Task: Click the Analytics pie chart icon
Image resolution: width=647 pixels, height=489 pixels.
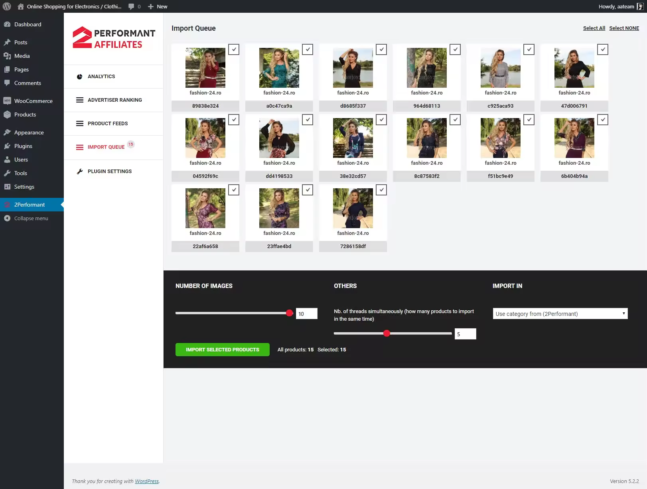Action: 80,77
